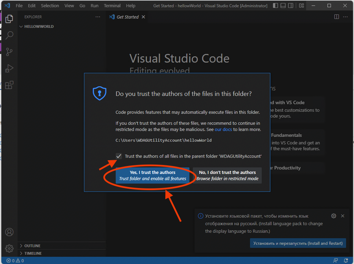Open the Explorer view in the activity bar
This screenshot has height=264, width=354.
click(9, 19)
